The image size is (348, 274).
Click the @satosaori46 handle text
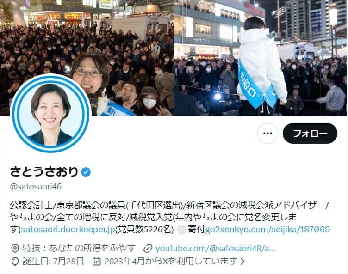[36, 186]
